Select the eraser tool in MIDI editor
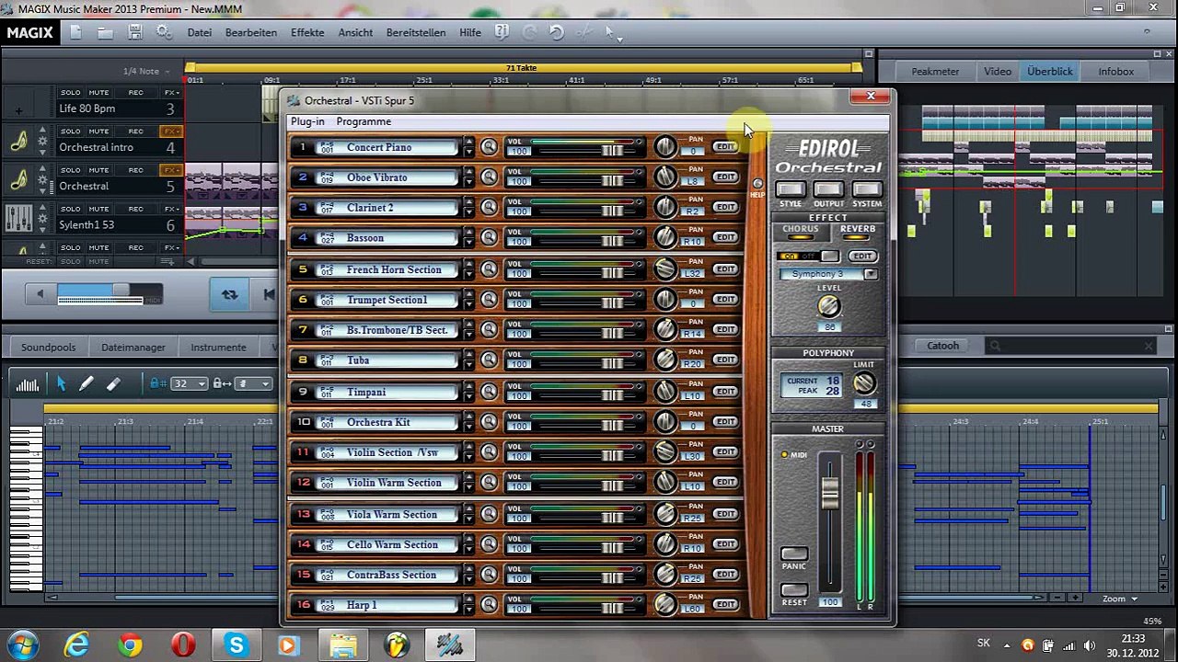This screenshot has width=1178, height=662. (x=113, y=384)
